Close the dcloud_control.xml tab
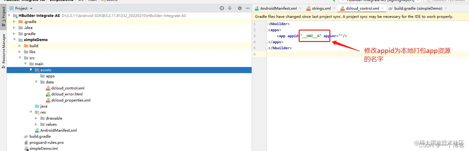Screen dimensions: 469x151 [x=382, y=8]
